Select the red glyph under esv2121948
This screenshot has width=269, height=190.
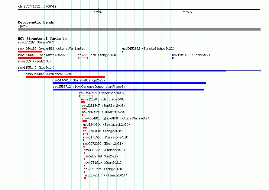83,102
